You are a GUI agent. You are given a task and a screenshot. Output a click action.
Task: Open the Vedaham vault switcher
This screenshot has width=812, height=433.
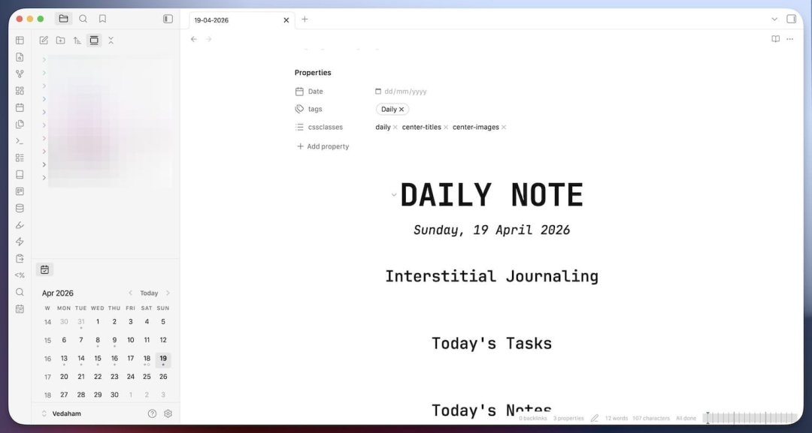coord(61,413)
